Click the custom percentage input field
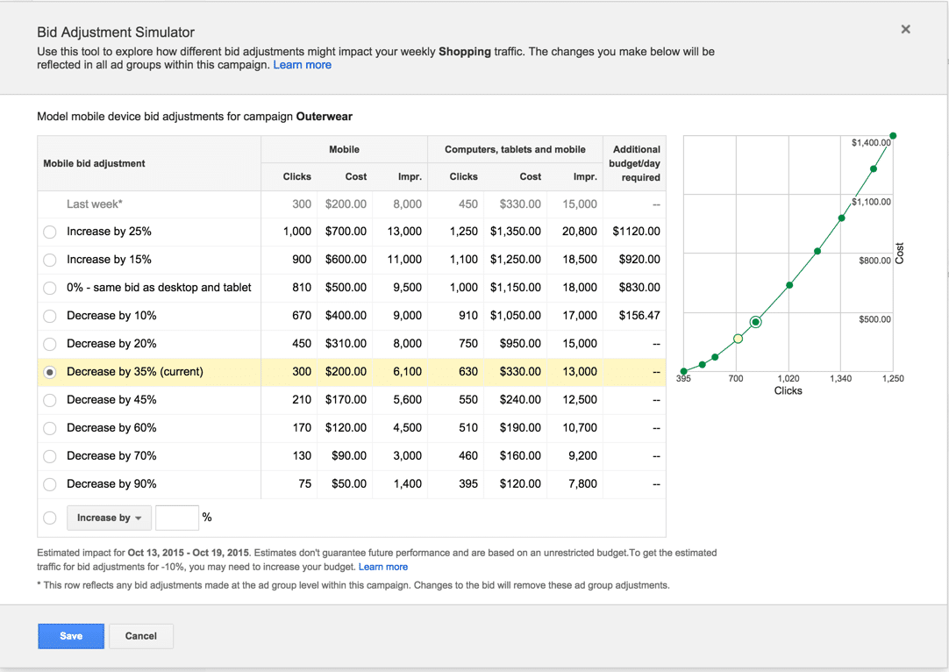 [x=177, y=518]
